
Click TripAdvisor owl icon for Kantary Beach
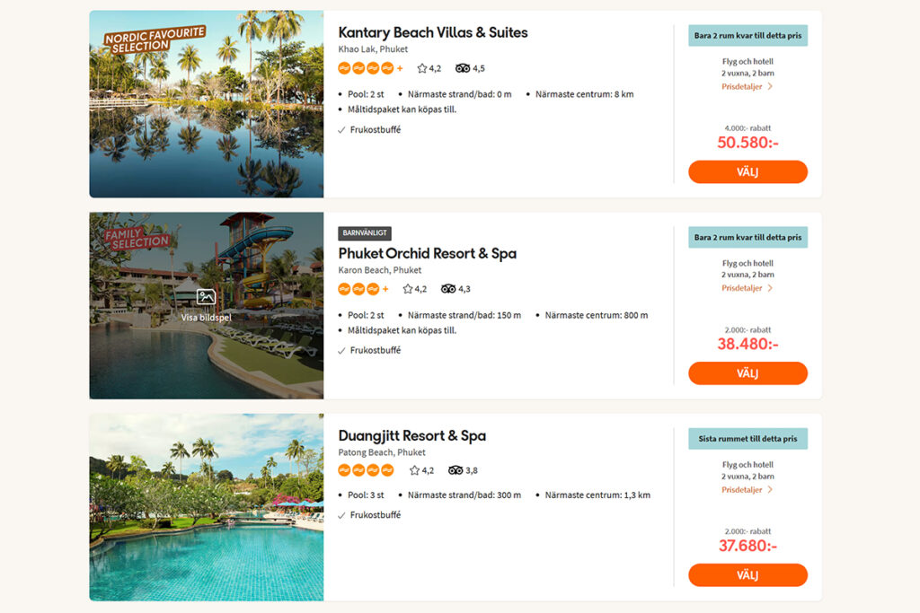[x=463, y=68]
